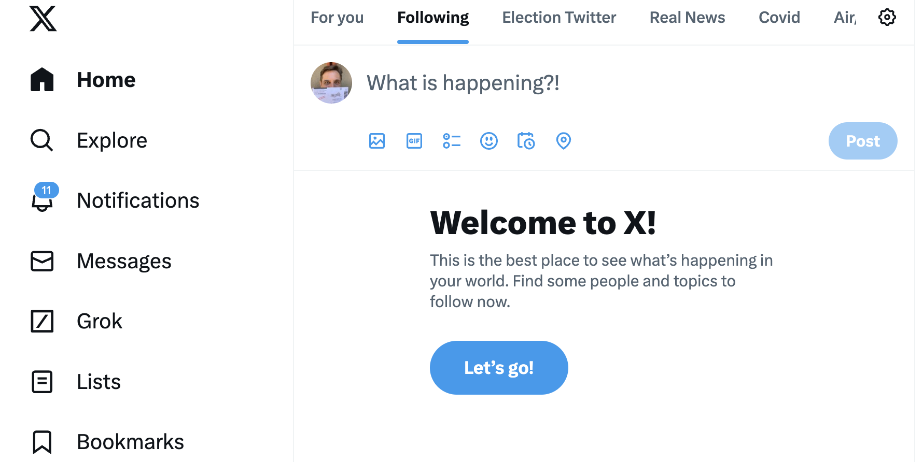The width and height of the screenshot is (923, 462).
Task: Create a poll in the post
Action: 452,141
